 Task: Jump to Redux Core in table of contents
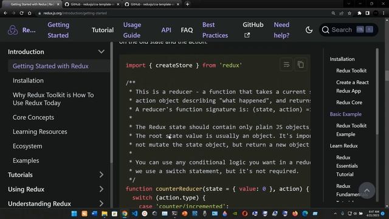349,102
